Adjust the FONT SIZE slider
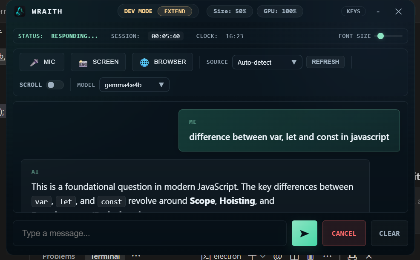The height and width of the screenshot is (260, 420). pos(388,36)
